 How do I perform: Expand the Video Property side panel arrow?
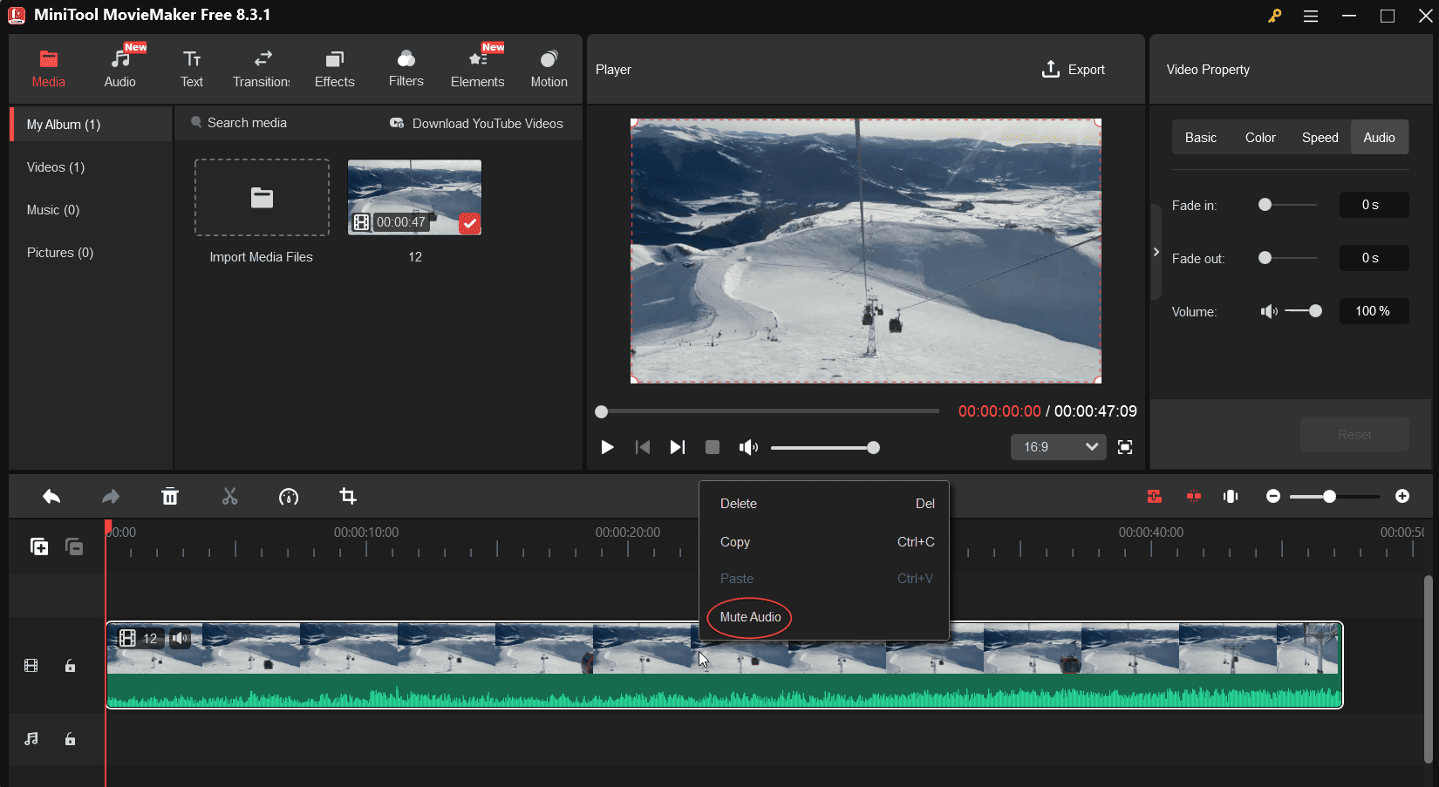pos(1156,252)
